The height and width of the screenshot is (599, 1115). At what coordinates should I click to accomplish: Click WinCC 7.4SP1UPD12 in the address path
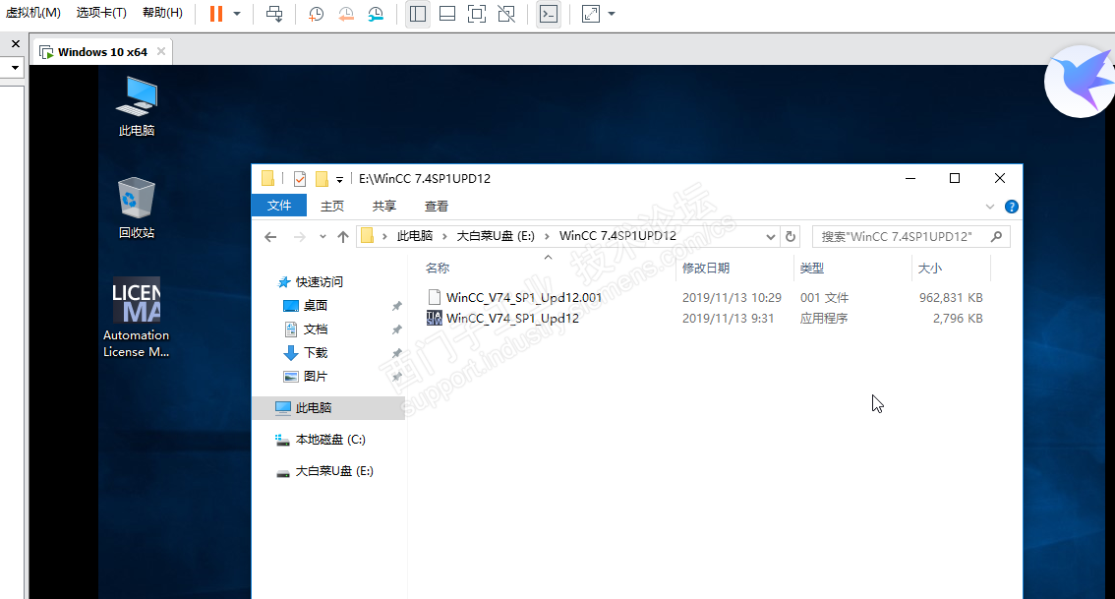click(617, 235)
